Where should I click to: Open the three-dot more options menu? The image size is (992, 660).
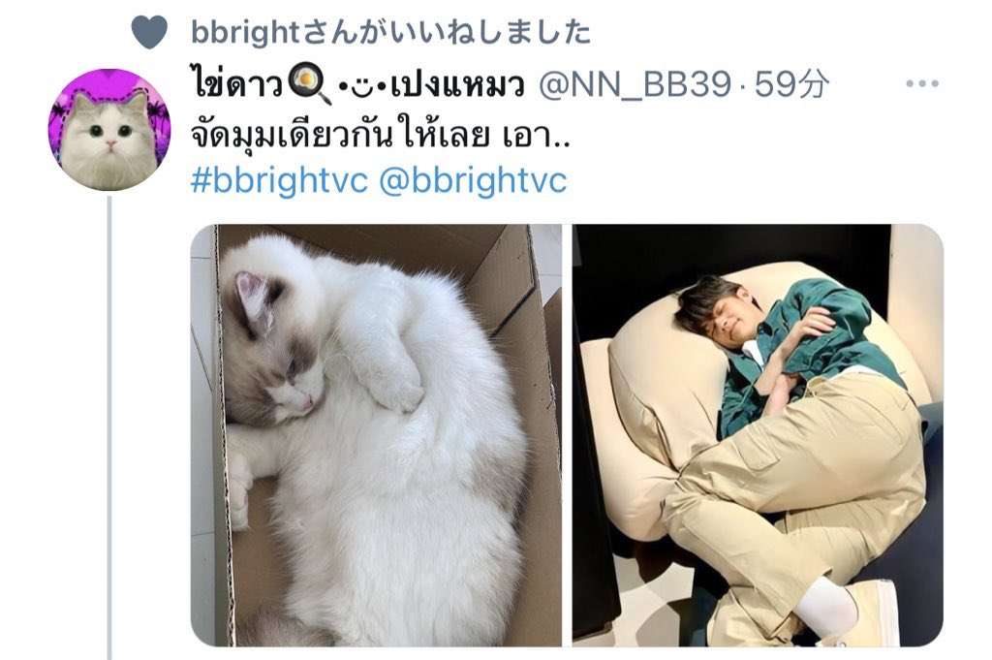[x=922, y=83]
